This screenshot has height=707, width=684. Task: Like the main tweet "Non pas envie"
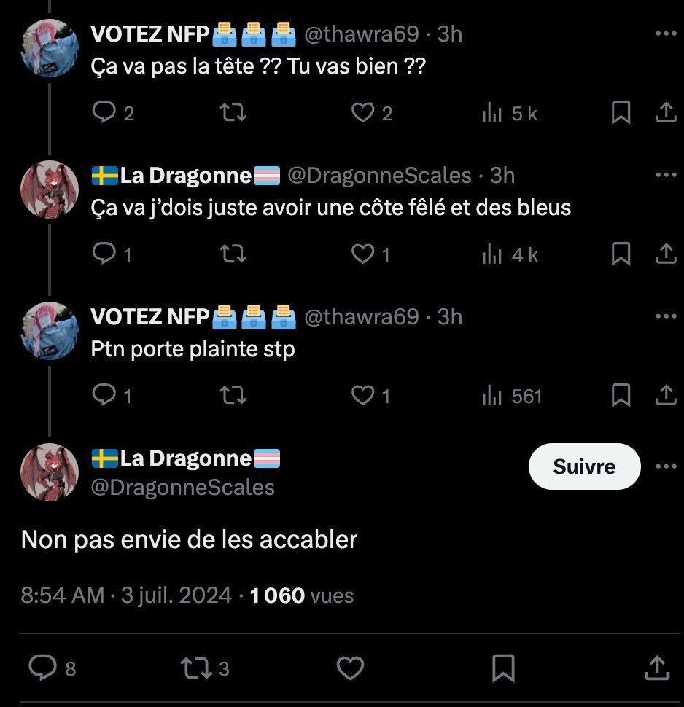click(351, 667)
